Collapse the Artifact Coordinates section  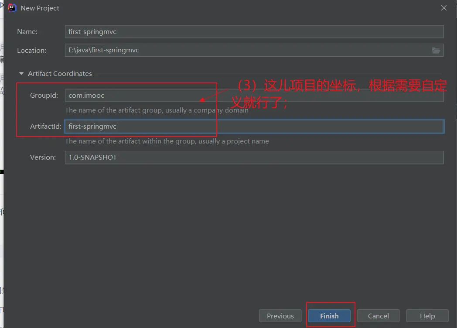[x=21, y=73]
